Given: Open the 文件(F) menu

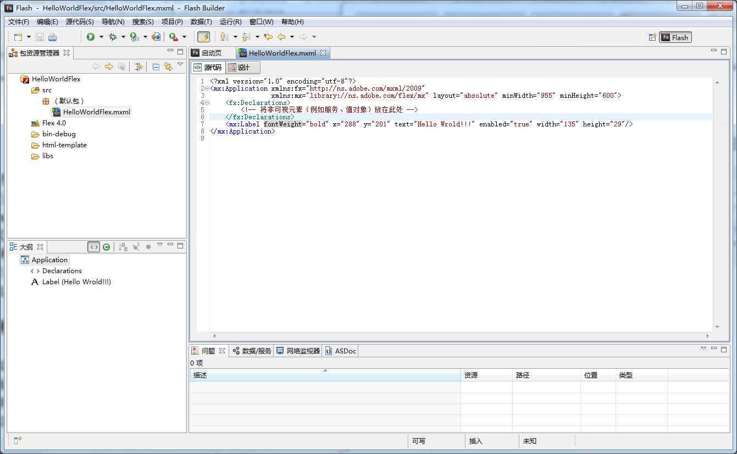Looking at the screenshot, I should point(19,22).
